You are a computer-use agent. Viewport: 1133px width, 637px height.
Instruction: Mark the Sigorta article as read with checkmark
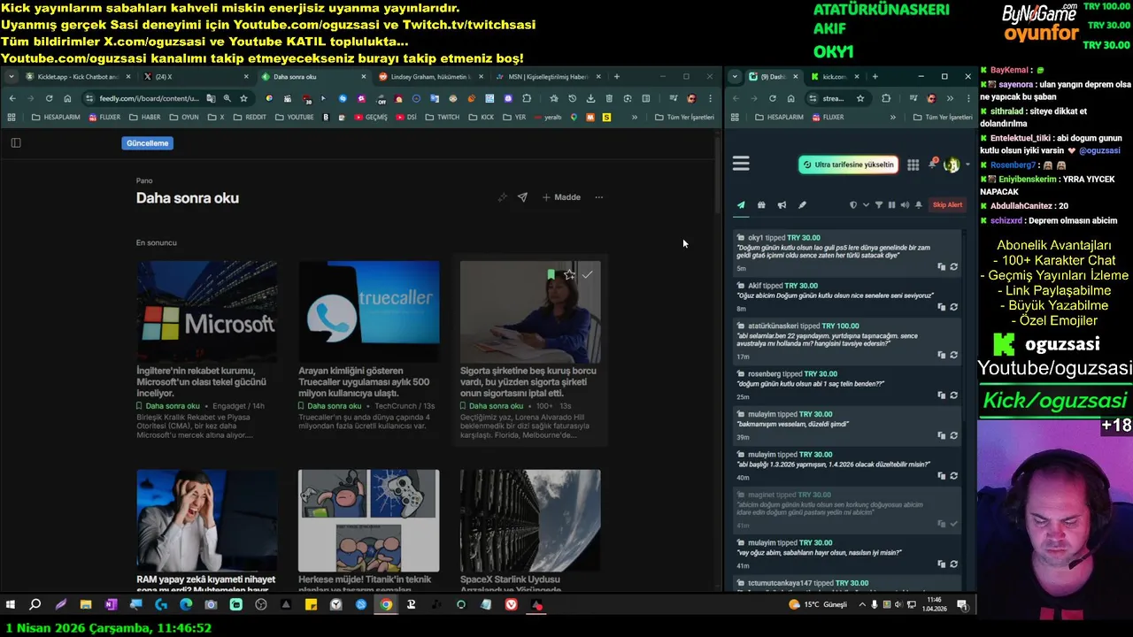tap(587, 275)
